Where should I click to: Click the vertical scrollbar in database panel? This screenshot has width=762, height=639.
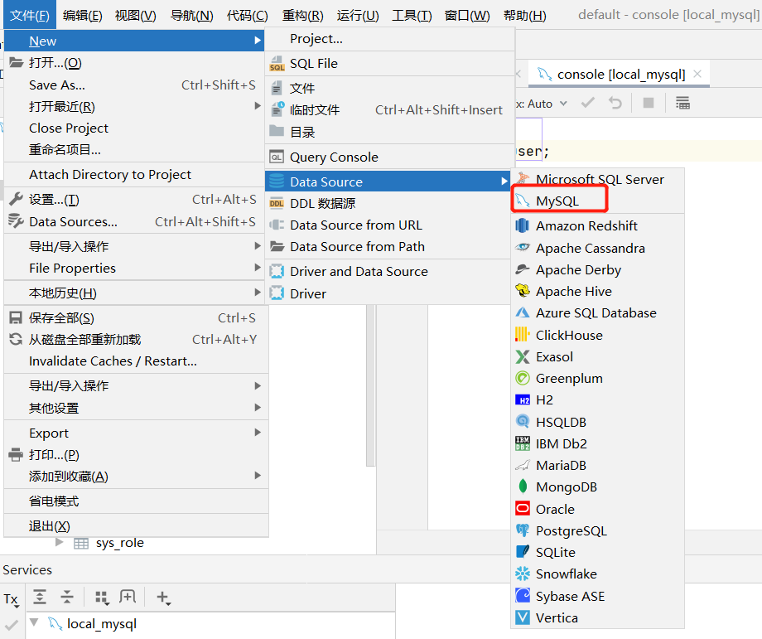coord(371,385)
